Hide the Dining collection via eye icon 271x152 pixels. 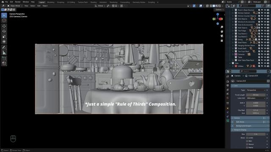[x=265, y=40]
